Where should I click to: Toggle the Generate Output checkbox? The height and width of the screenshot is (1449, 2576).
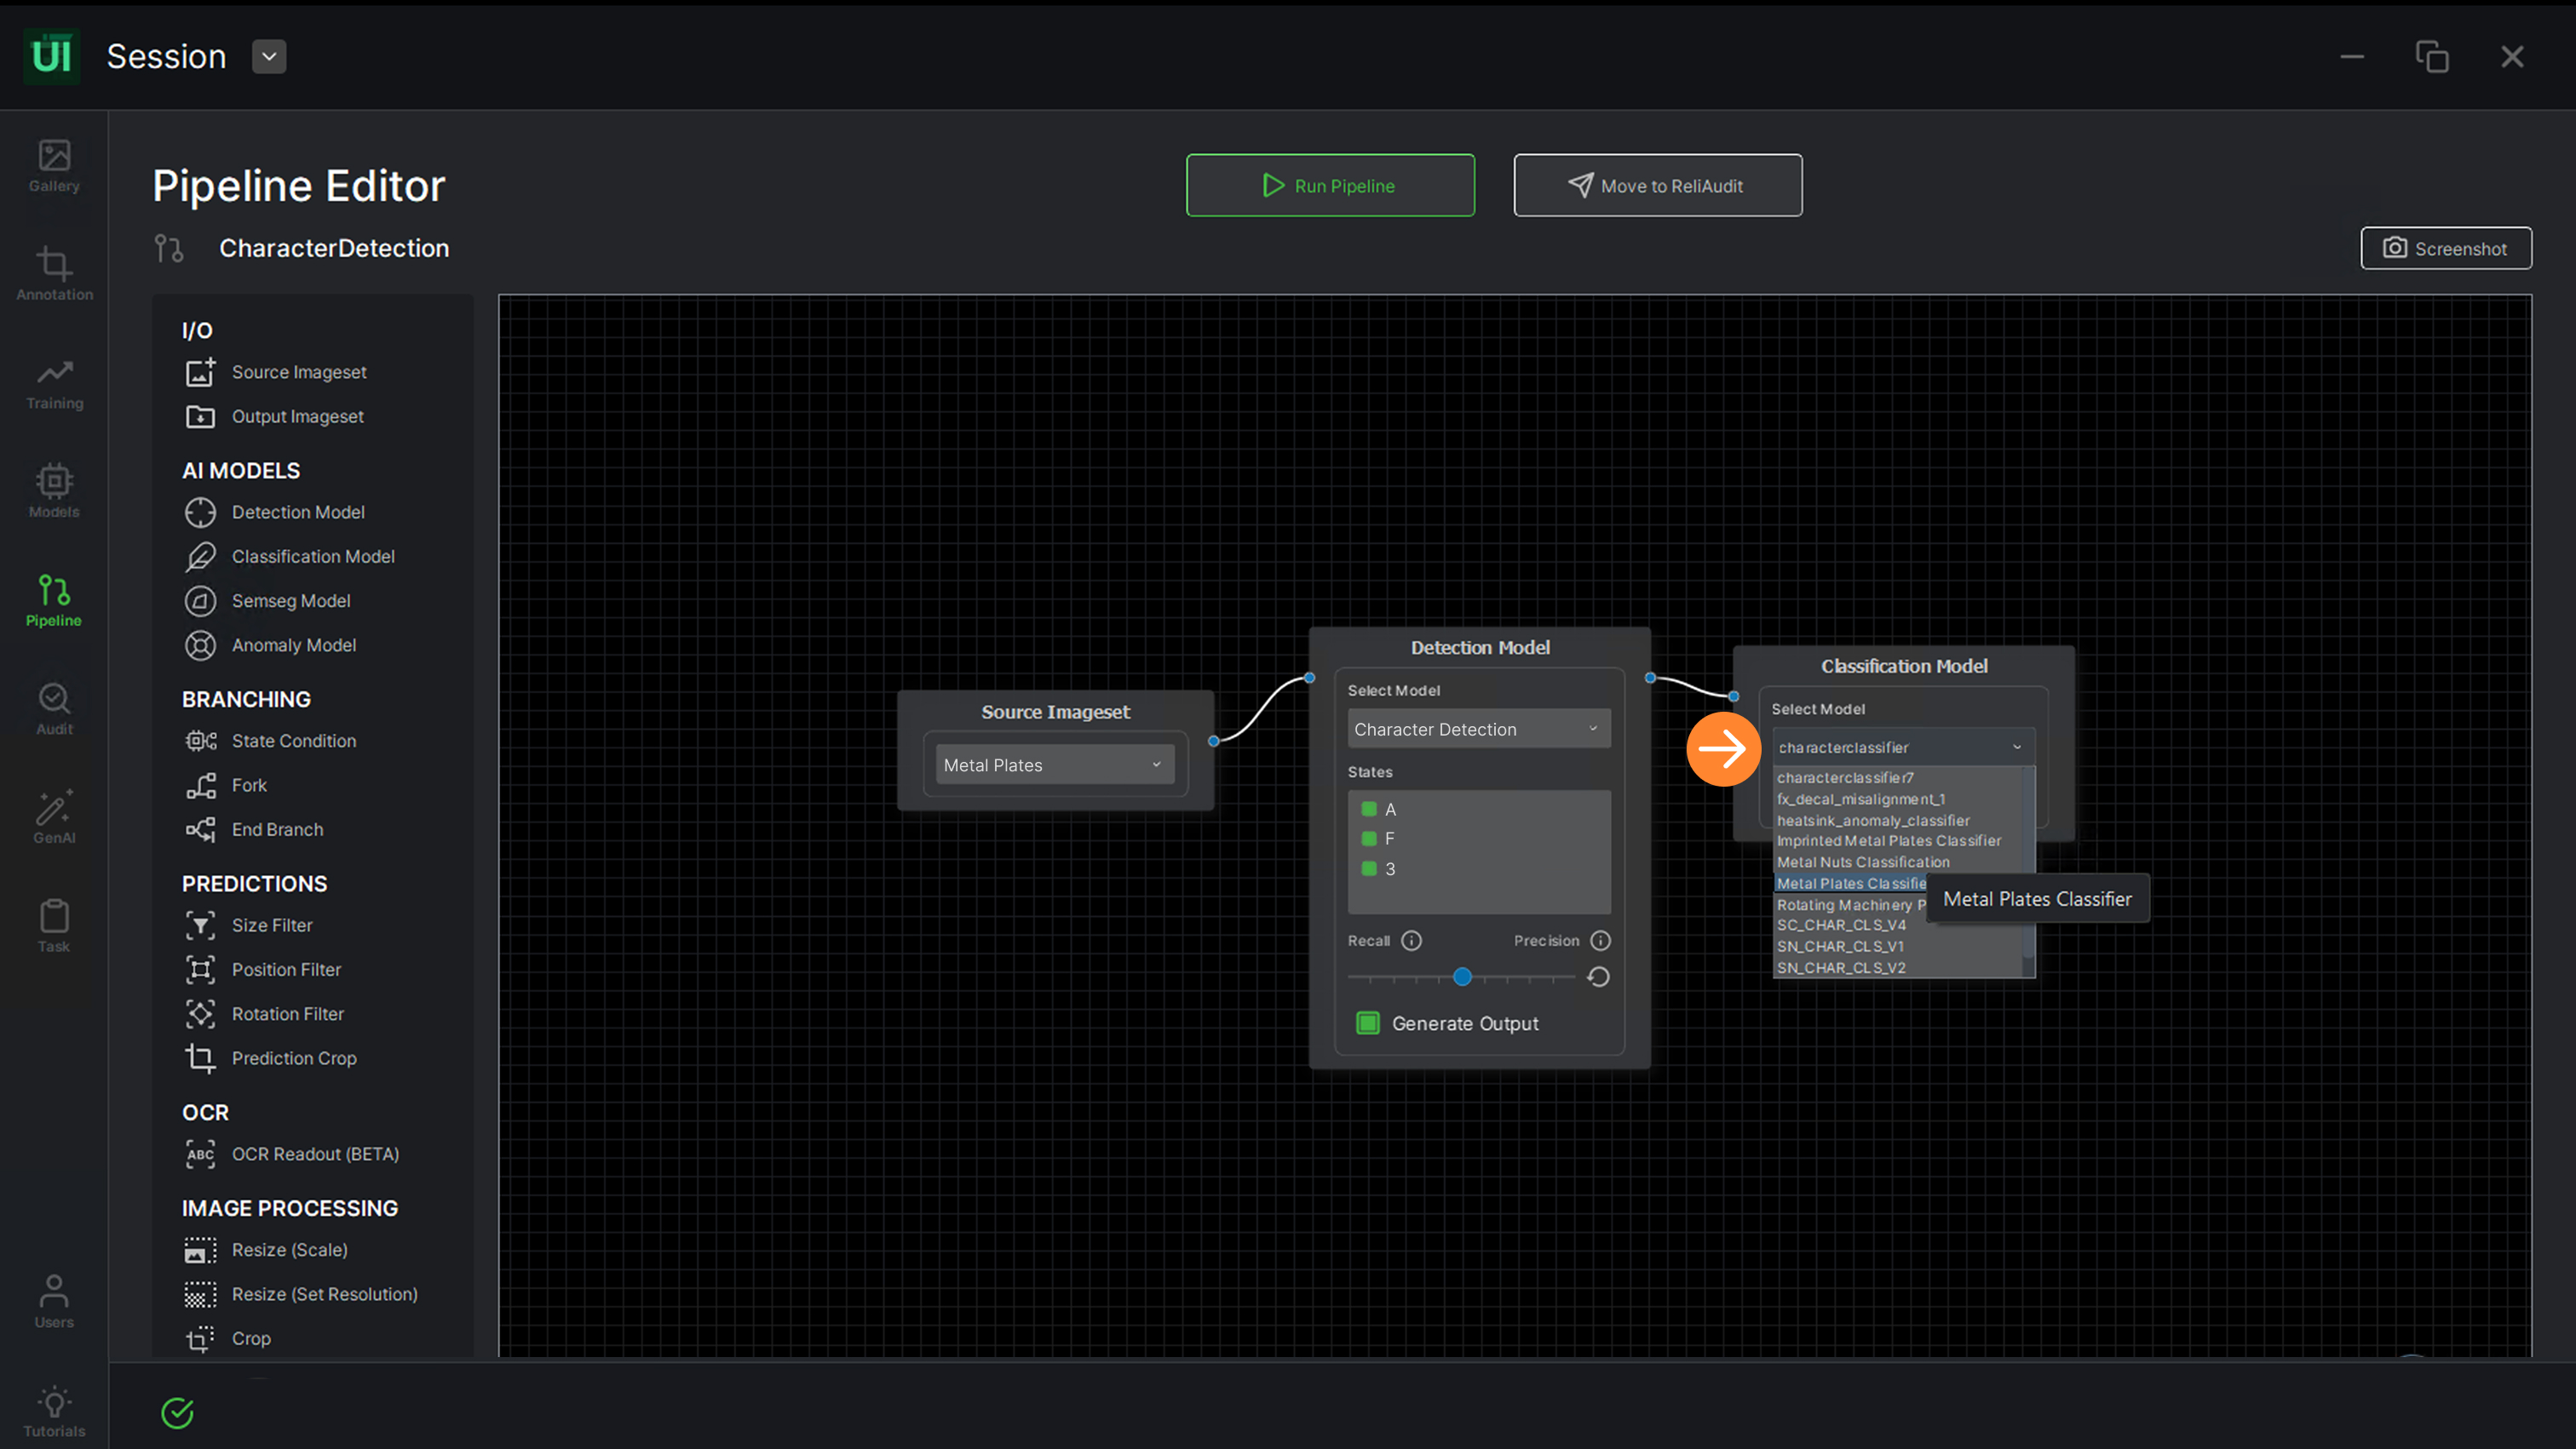(x=1367, y=1023)
